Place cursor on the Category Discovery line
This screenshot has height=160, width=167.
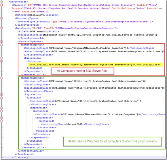click(x=37, y=15)
